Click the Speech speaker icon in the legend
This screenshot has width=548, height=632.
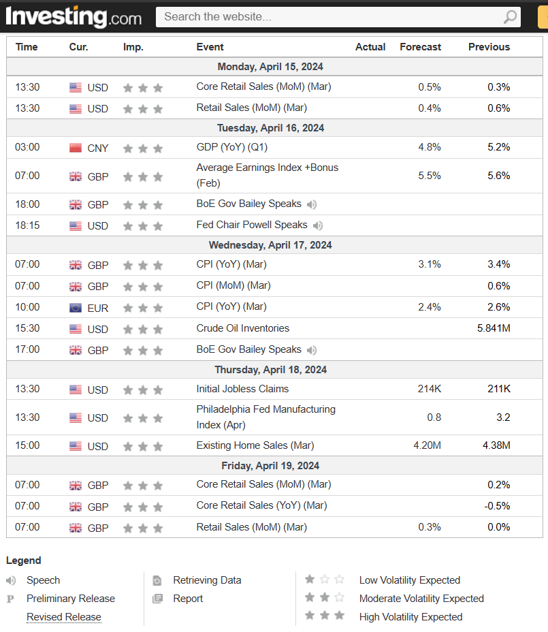(11, 581)
